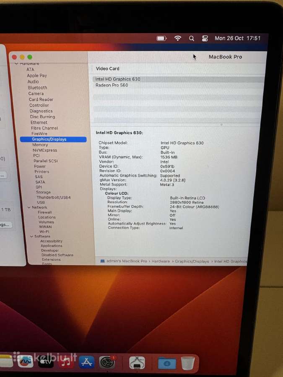Click System Information icon in Dock
283x377 pixels.
(137, 363)
